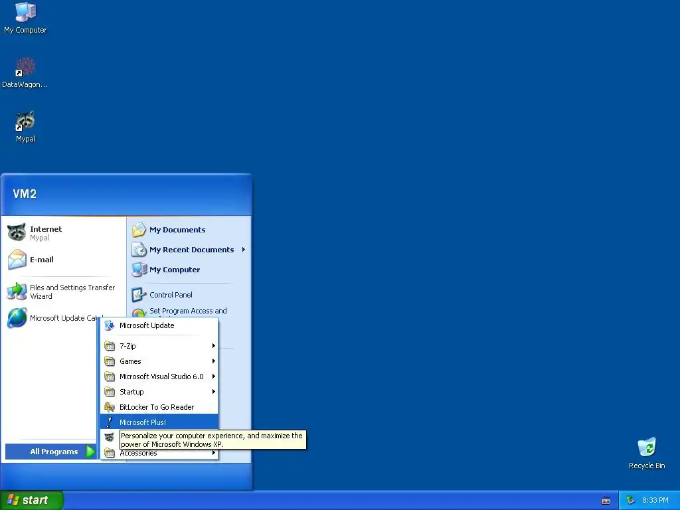680x510 pixels.
Task: Click the Files and Settings Transfer Wizard icon
Action: click(17, 292)
